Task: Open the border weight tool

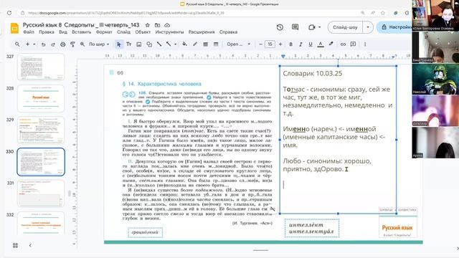Action: point(206,44)
